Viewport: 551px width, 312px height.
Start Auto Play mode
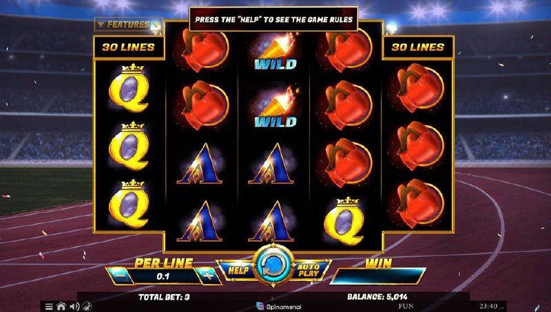(x=309, y=270)
